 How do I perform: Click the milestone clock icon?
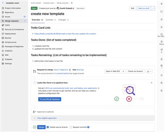(x=162, y=34)
